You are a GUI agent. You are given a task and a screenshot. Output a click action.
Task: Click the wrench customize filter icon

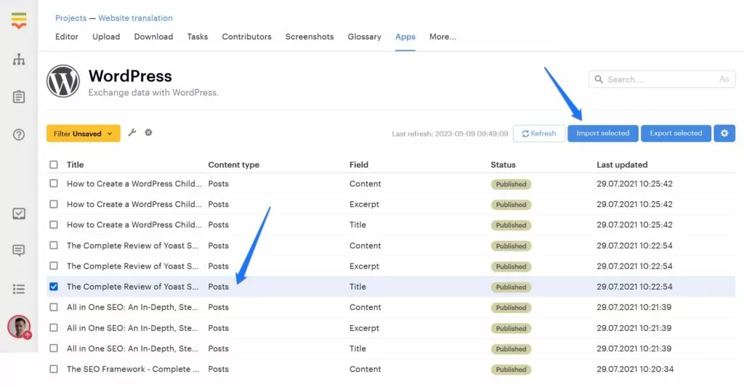(132, 133)
